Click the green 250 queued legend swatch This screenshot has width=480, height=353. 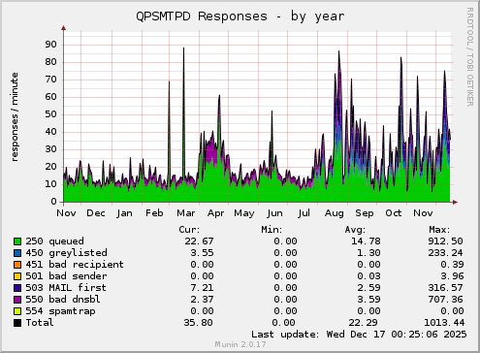click(17, 241)
